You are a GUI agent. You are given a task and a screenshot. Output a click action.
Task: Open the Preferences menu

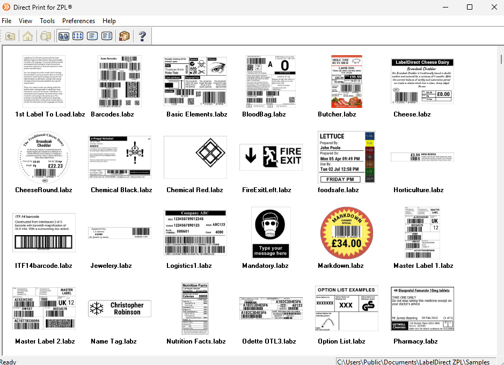pos(79,21)
